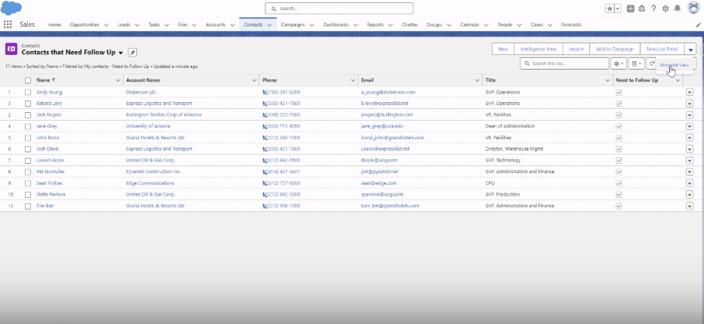Switch to the Accounts tab
Image resolution: width=704 pixels, height=324 pixels.
coord(215,25)
